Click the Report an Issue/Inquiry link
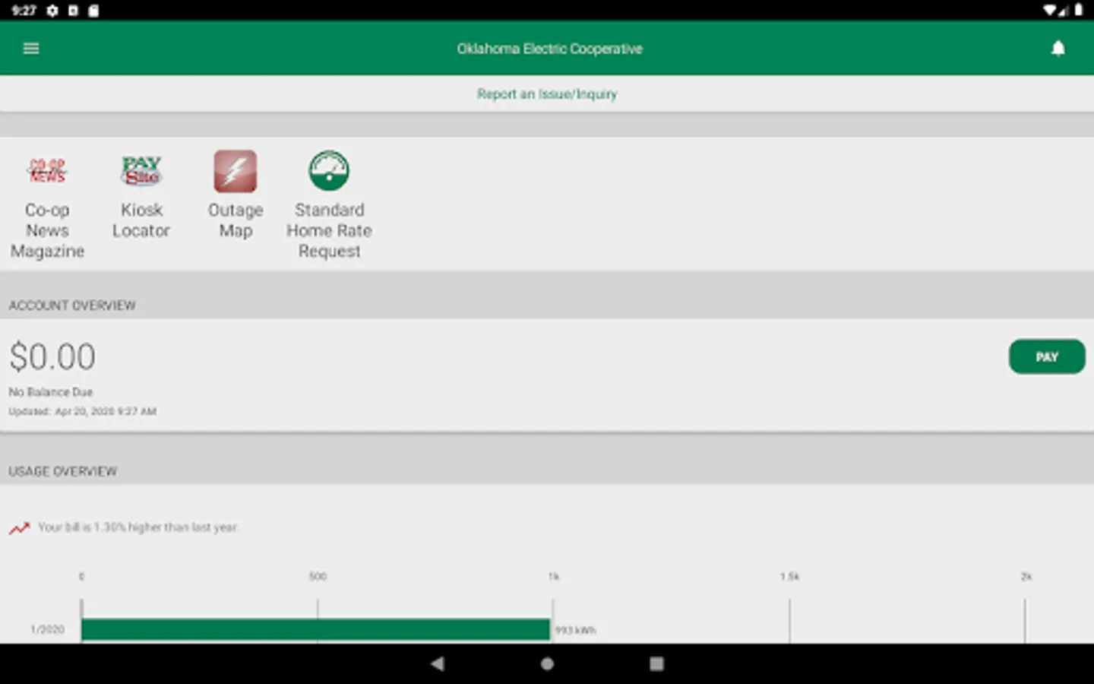The width and height of the screenshot is (1094, 684). point(547,94)
